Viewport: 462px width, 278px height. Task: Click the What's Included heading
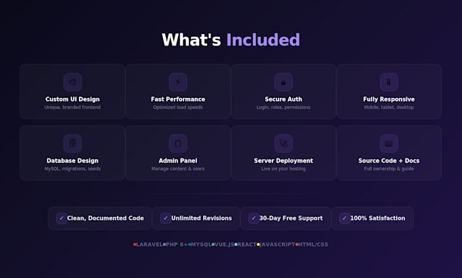[231, 40]
